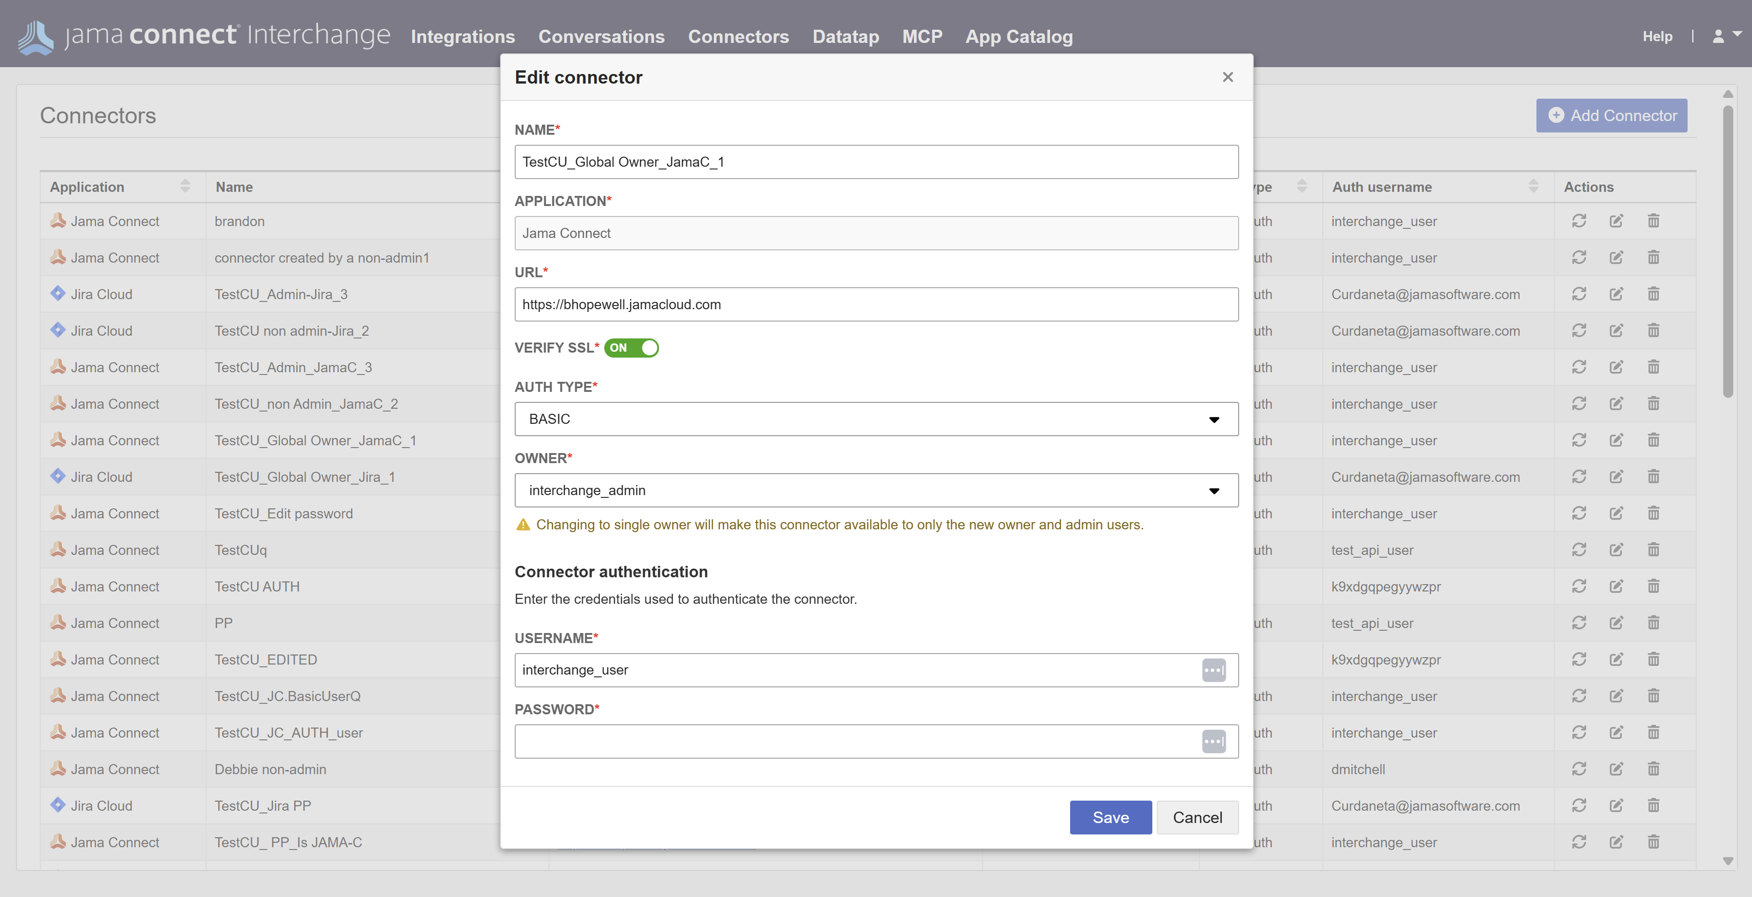Image resolution: width=1752 pixels, height=897 pixels.
Task: Edit the TestCU_ PP_Is JAMA-C connector
Action: tap(1616, 842)
